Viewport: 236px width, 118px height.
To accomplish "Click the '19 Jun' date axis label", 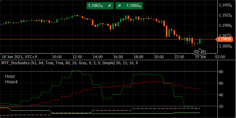I will tap(201, 57).
